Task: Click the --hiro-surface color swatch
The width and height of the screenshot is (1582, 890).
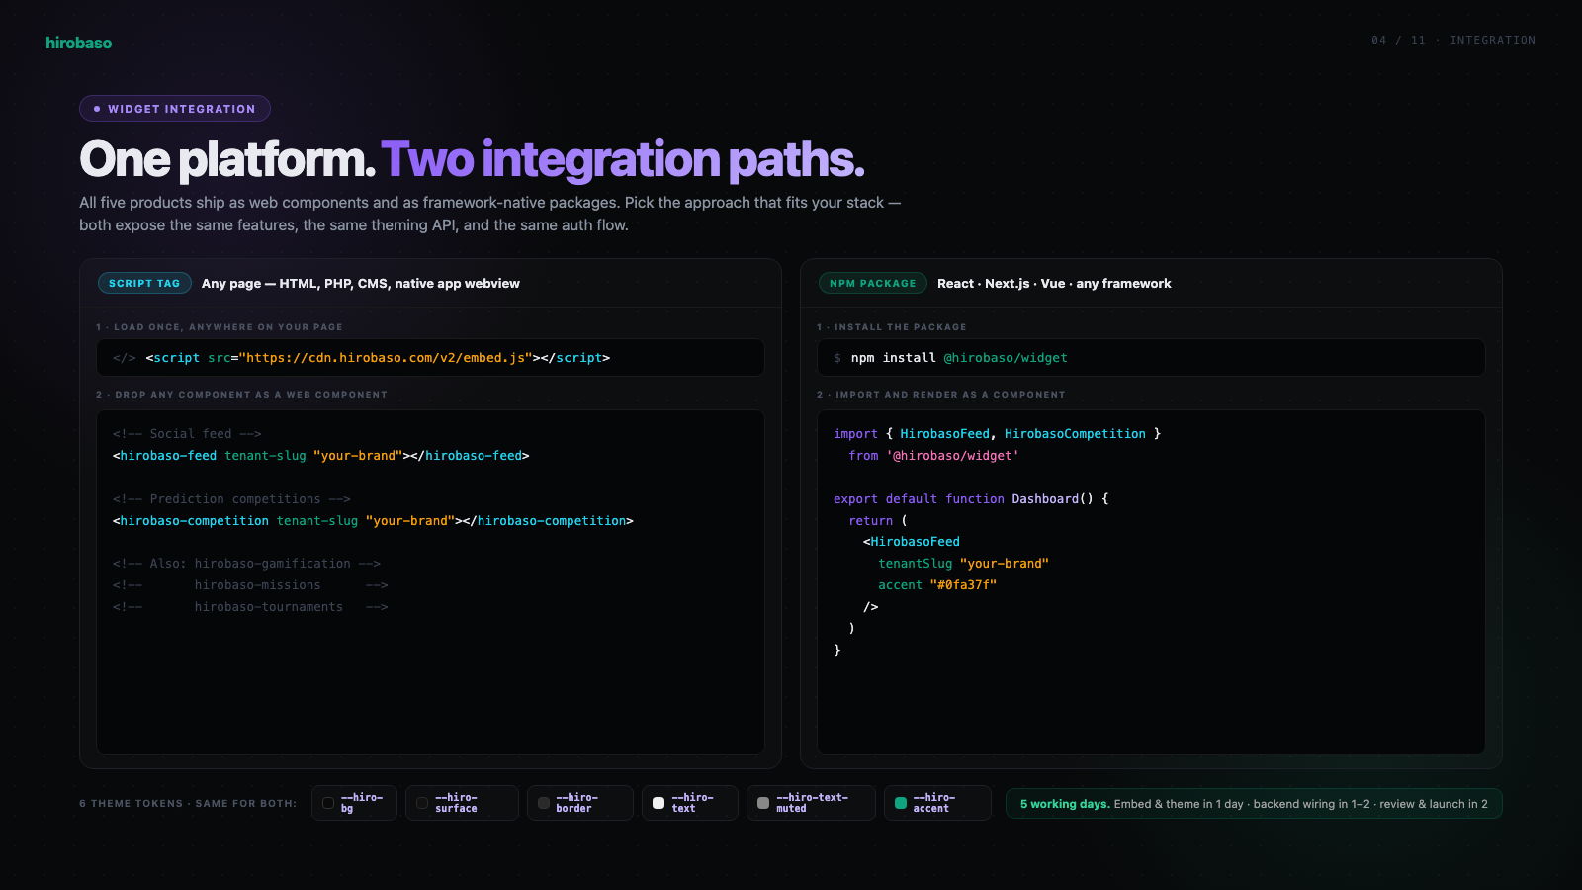Action: pos(422,803)
